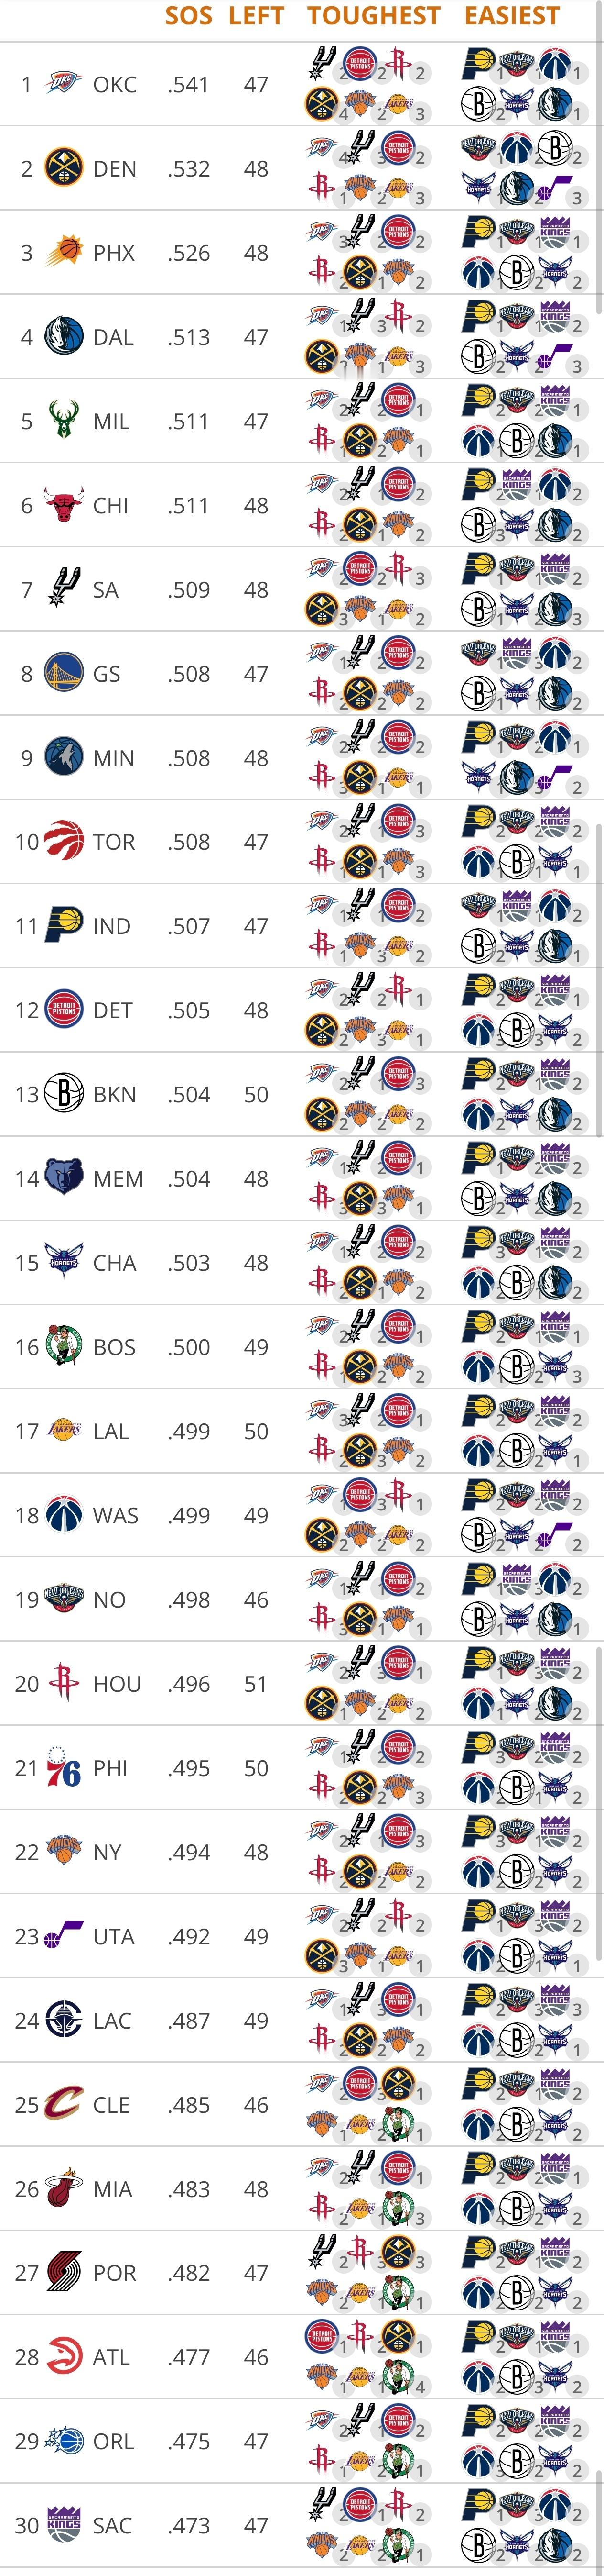This screenshot has width=604, height=2576.
Task: Click the Suns logo beside rank 3 PHX
Action: tap(64, 252)
